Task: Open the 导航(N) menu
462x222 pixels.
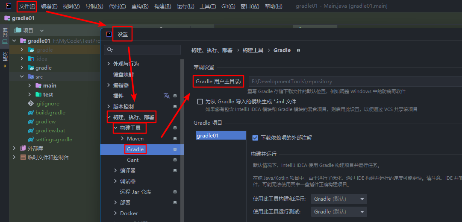Action: (94, 6)
